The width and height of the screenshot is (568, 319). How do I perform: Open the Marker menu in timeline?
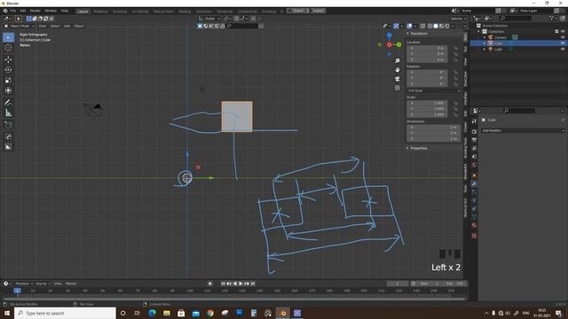[71, 284]
